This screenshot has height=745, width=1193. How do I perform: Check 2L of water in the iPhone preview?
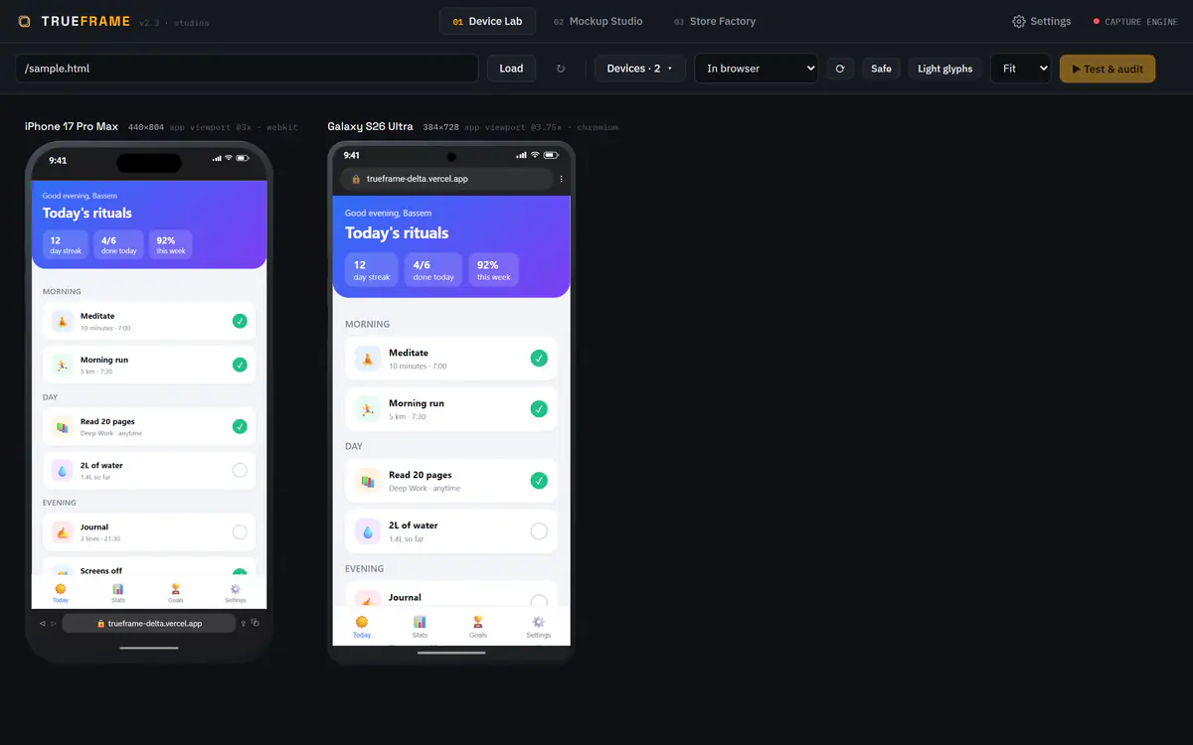coord(240,470)
